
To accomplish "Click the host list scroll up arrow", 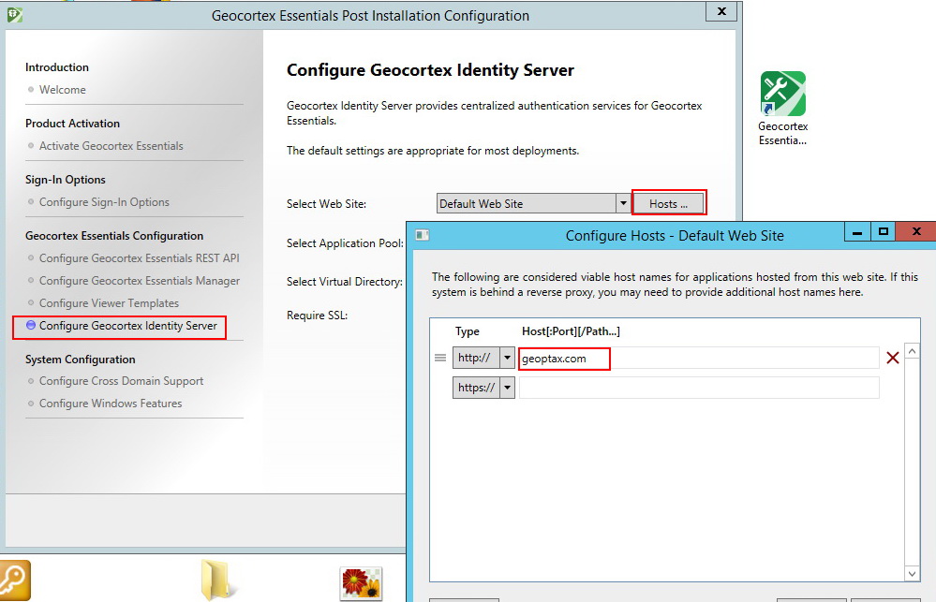I will 912,351.
